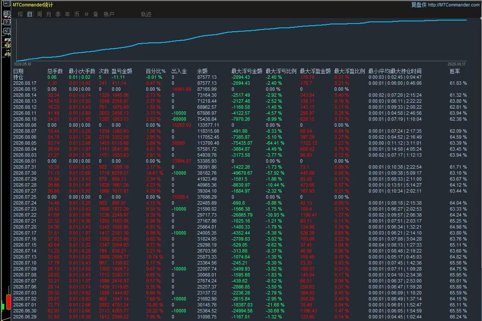
Task: Open the 月 monthly statistics tab
Action: coord(48,14)
